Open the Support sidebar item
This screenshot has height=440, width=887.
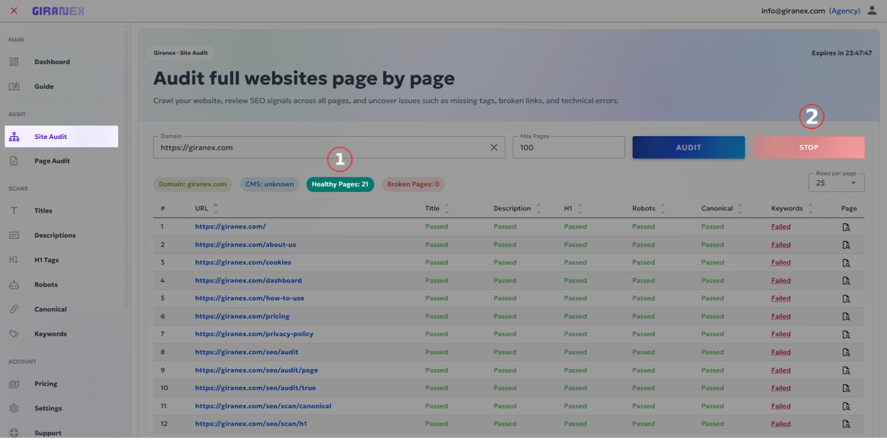[61, 433]
